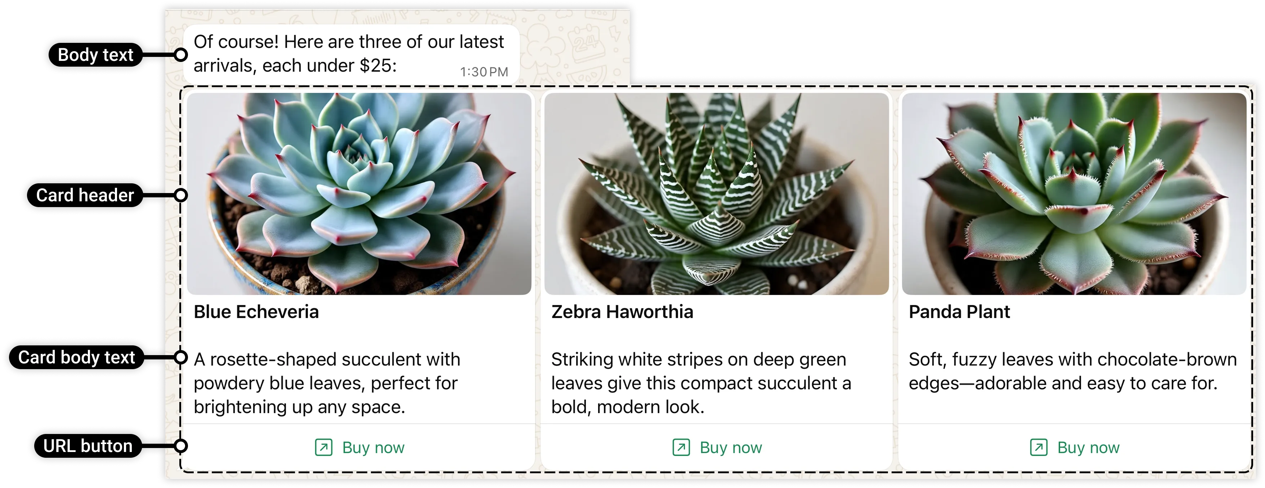The height and width of the screenshot is (488, 1265).
Task: Click the Panda Plant card title
Action: 959,312
